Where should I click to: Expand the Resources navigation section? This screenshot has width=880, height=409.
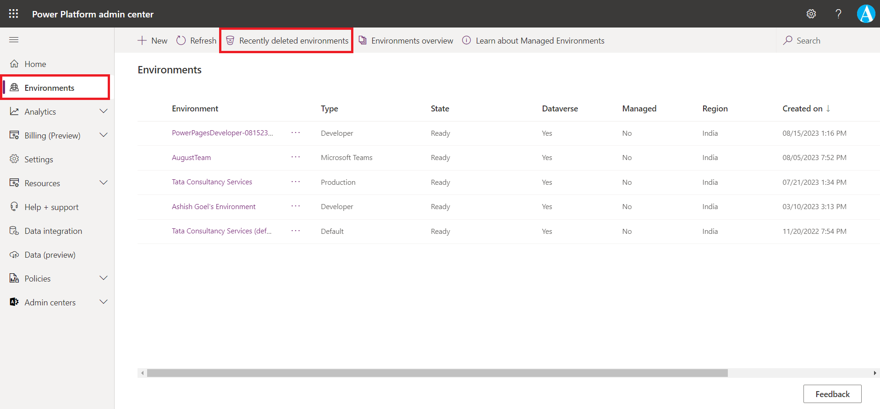(104, 183)
